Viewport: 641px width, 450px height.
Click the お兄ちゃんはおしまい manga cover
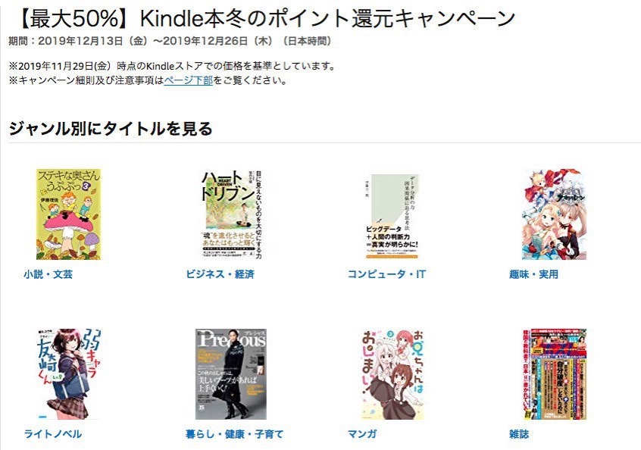pyautogui.click(x=392, y=374)
